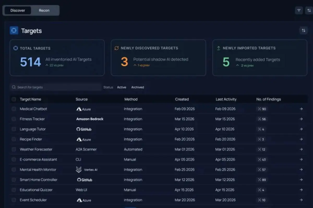Screen dimensions: 313x208
Task: Sort by Target Name column header
Action: coord(31,99)
